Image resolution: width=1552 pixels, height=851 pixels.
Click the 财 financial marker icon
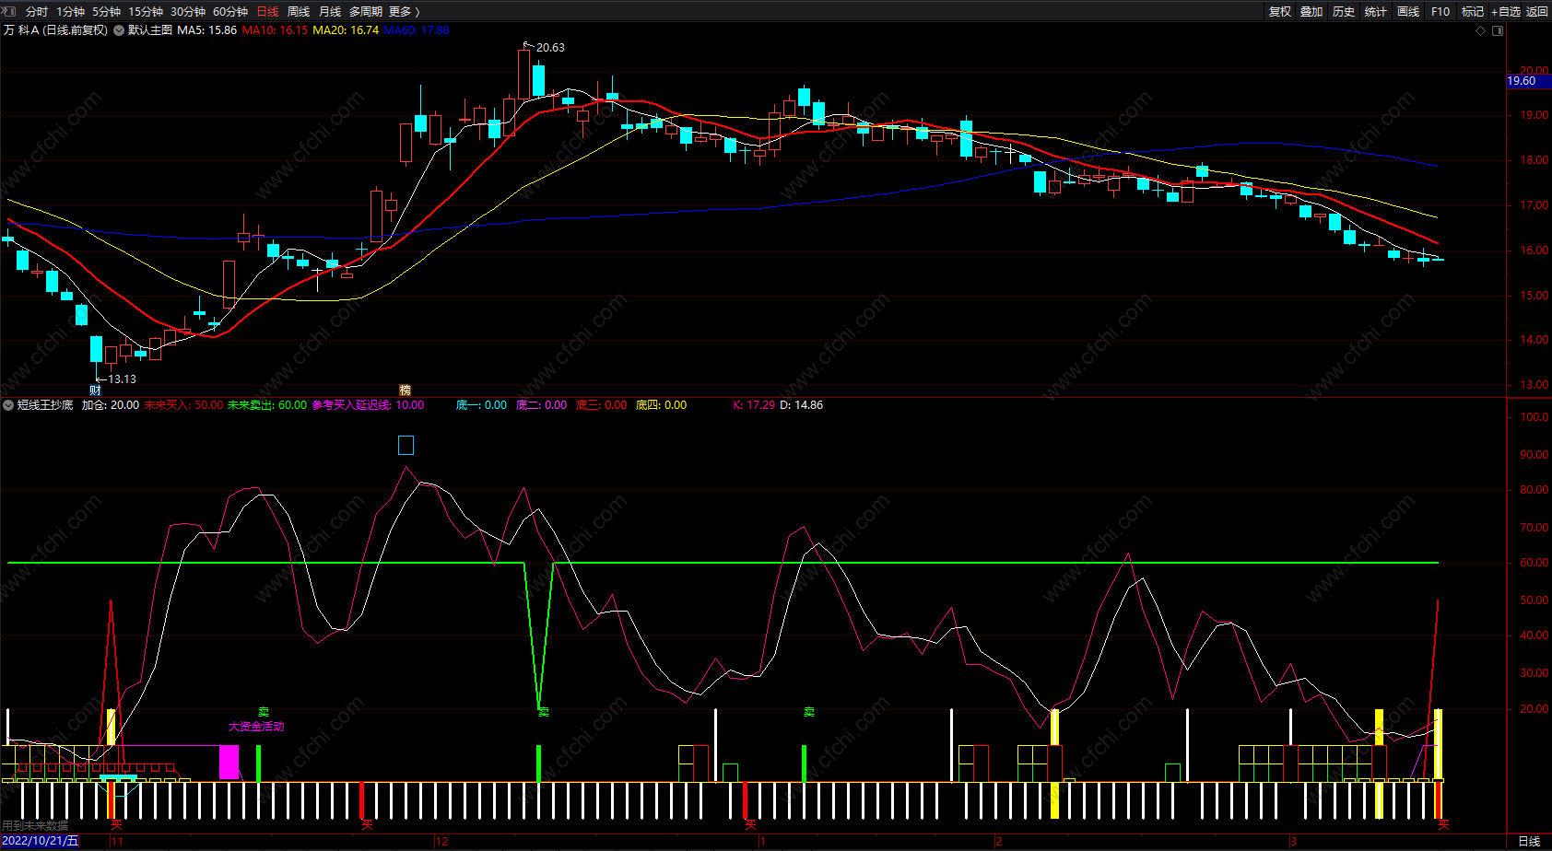[x=95, y=390]
